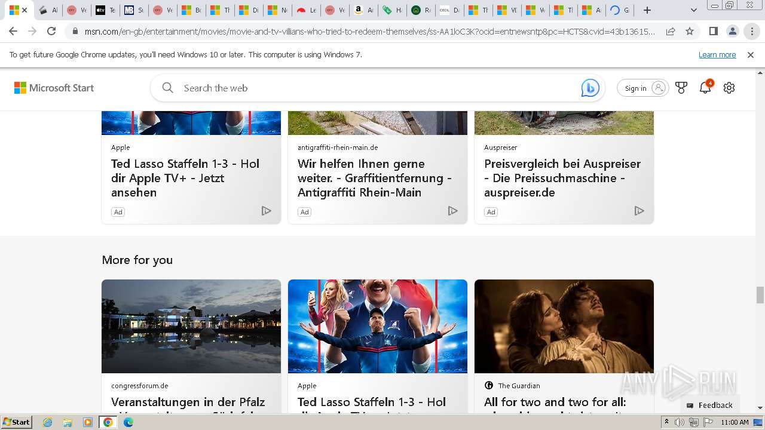Screen dimensions: 765x430
Task: Open Antigraffiti Rhein-Main ad headline
Action: click(x=375, y=178)
